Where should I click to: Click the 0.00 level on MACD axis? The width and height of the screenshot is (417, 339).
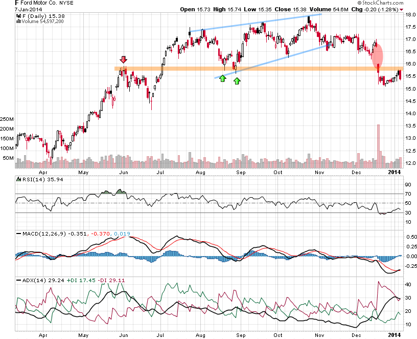click(x=411, y=256)
